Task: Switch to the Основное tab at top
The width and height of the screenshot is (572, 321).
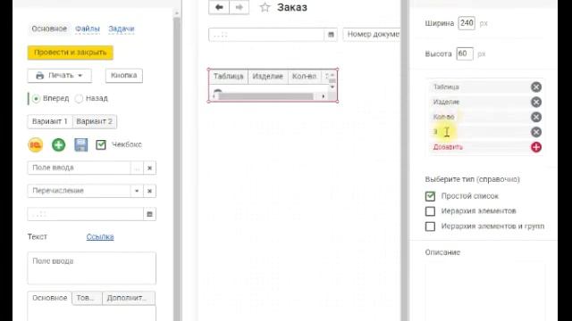Action: coord(49,29)
